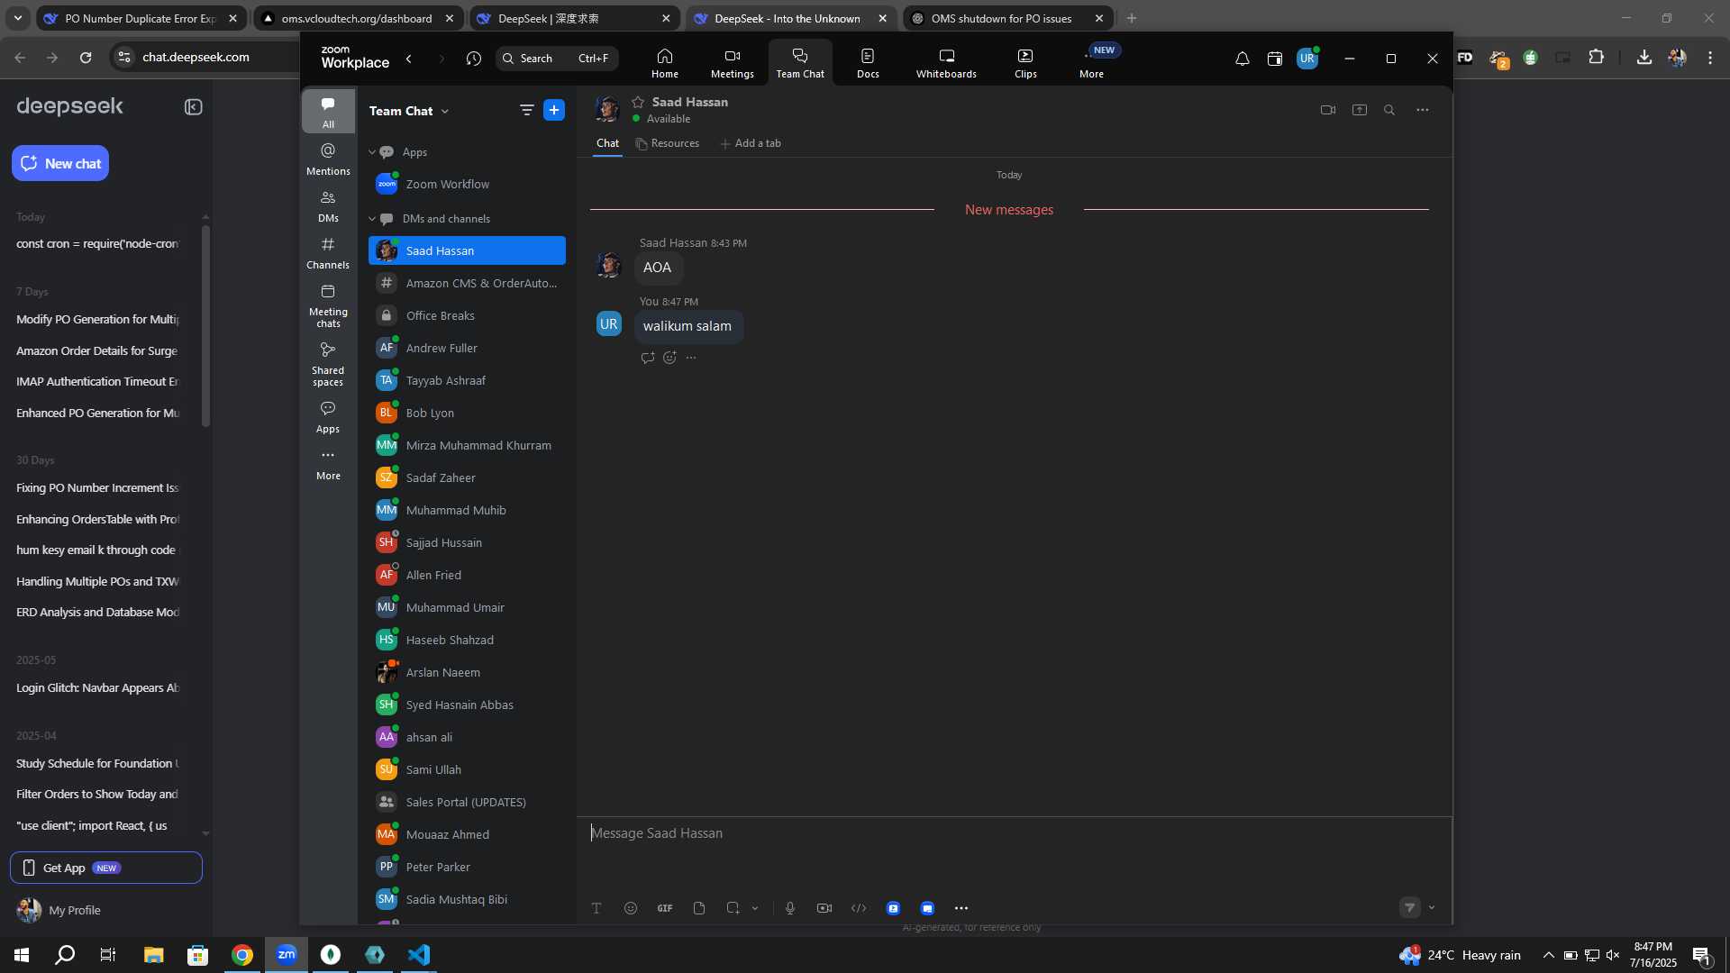Focus the Message Saad Hassan input field
This screenshot has width=1730, height=973.
click(1014, 833)
